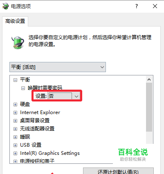This screenshot has width=164, height=174.
Task: Click the vertical scrollbar thumb
Action: (149, 107)
